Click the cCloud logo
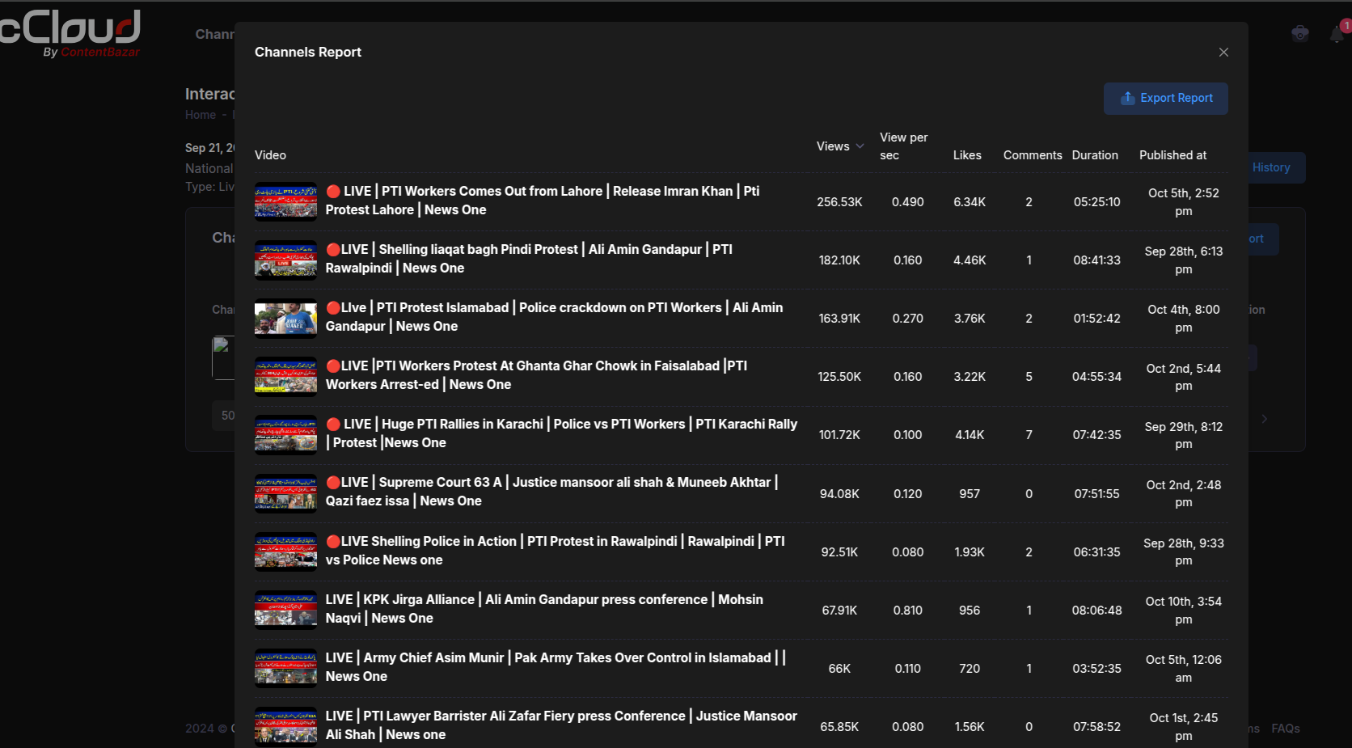The width and height of the screenshot is (1352, 748). [x=71, y=32]
